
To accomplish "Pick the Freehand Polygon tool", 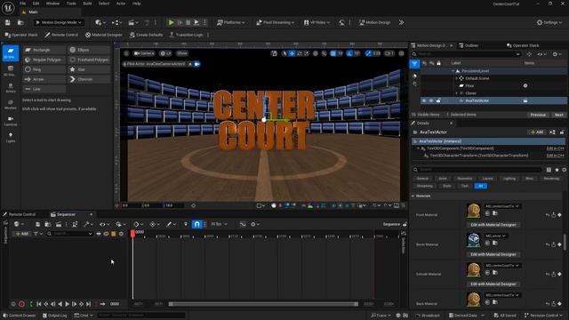I will (89, 60).
